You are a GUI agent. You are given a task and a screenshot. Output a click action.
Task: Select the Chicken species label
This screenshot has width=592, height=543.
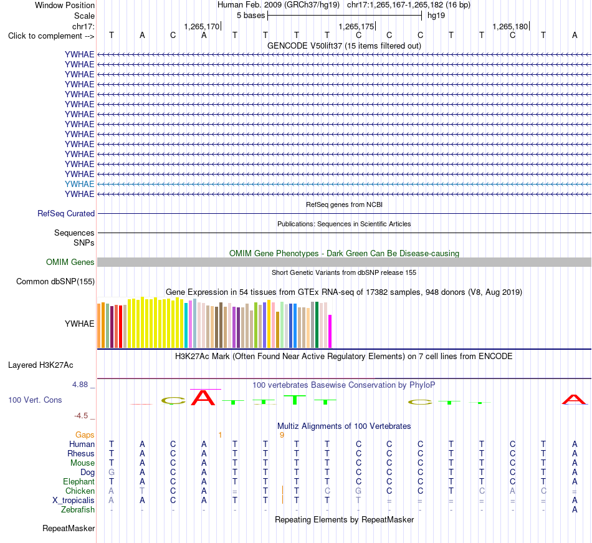(x=80, y=491)
